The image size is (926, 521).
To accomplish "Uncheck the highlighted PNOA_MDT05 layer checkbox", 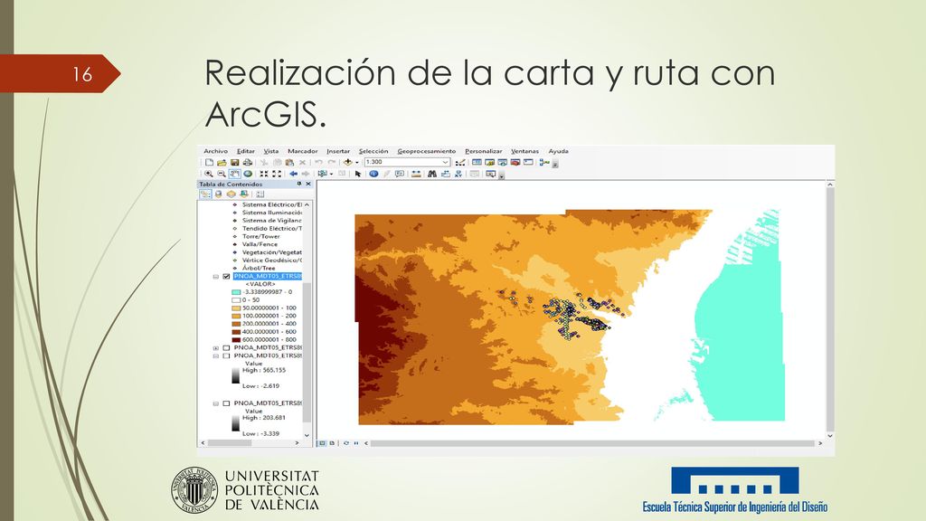I will click(226, 277).
